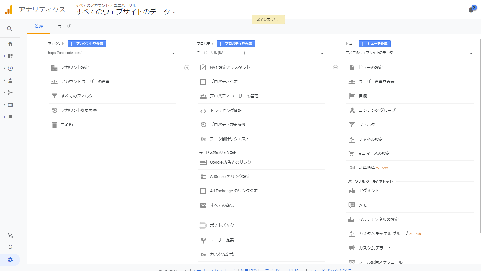Expand the Audience sidebar arrow
The image size is (481, 271).
pyautogui.click(x=4, y=80)
